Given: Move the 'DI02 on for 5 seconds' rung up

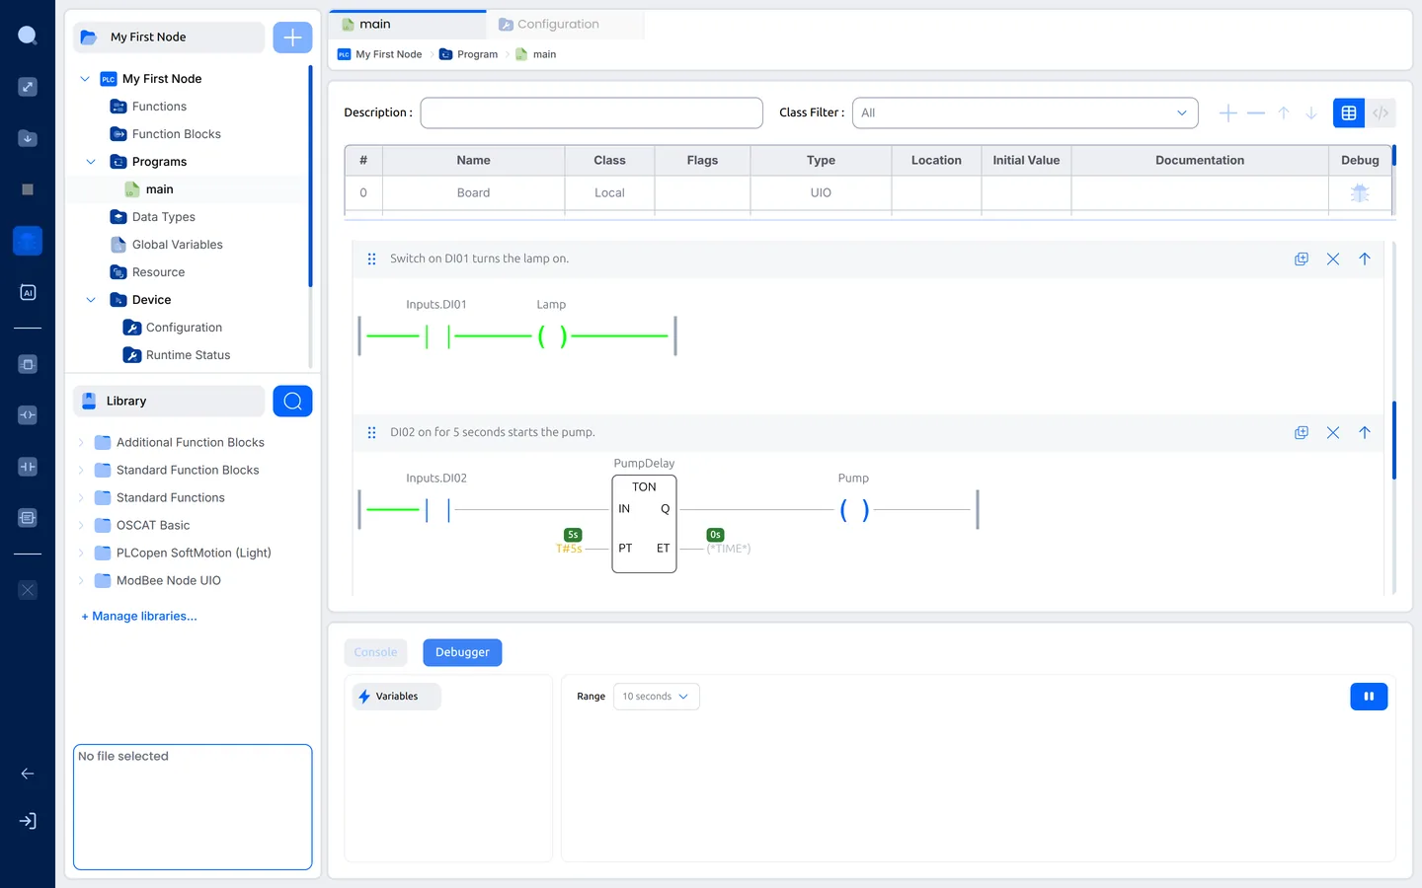Looking at the screenshot, I should 1365,432.
